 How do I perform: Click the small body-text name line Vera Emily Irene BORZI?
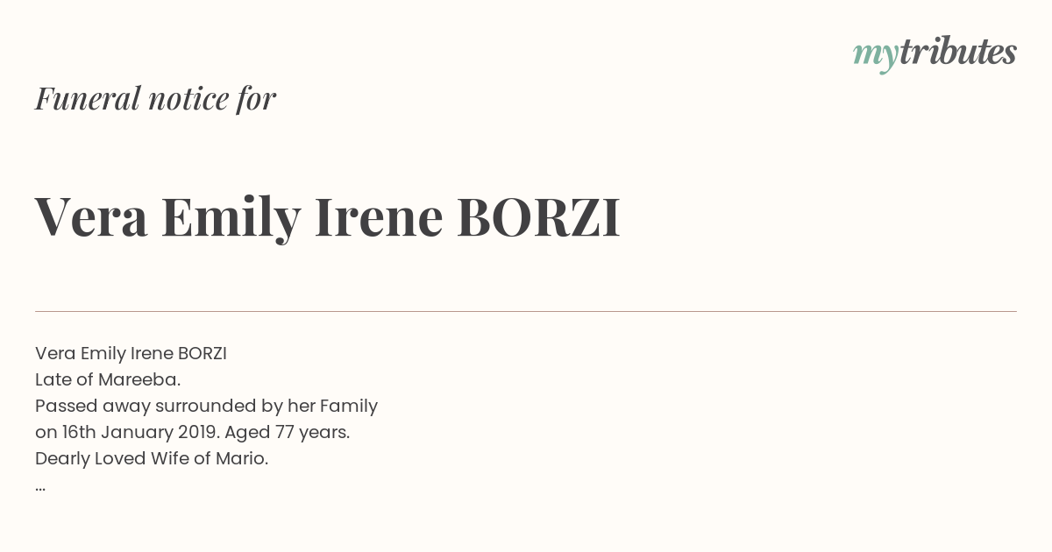(131, 354)
